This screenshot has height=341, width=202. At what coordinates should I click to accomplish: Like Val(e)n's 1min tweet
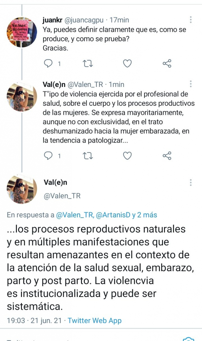tap(127, 156)
